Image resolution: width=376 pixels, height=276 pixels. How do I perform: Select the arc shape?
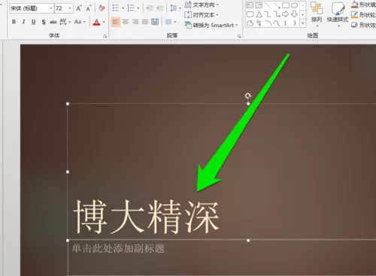click(x=268, y=23)
